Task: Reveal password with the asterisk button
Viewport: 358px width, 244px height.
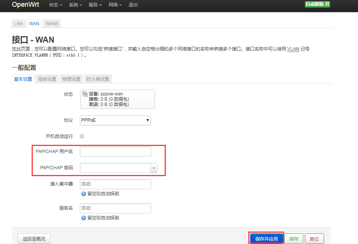Action: pos(154,168)
